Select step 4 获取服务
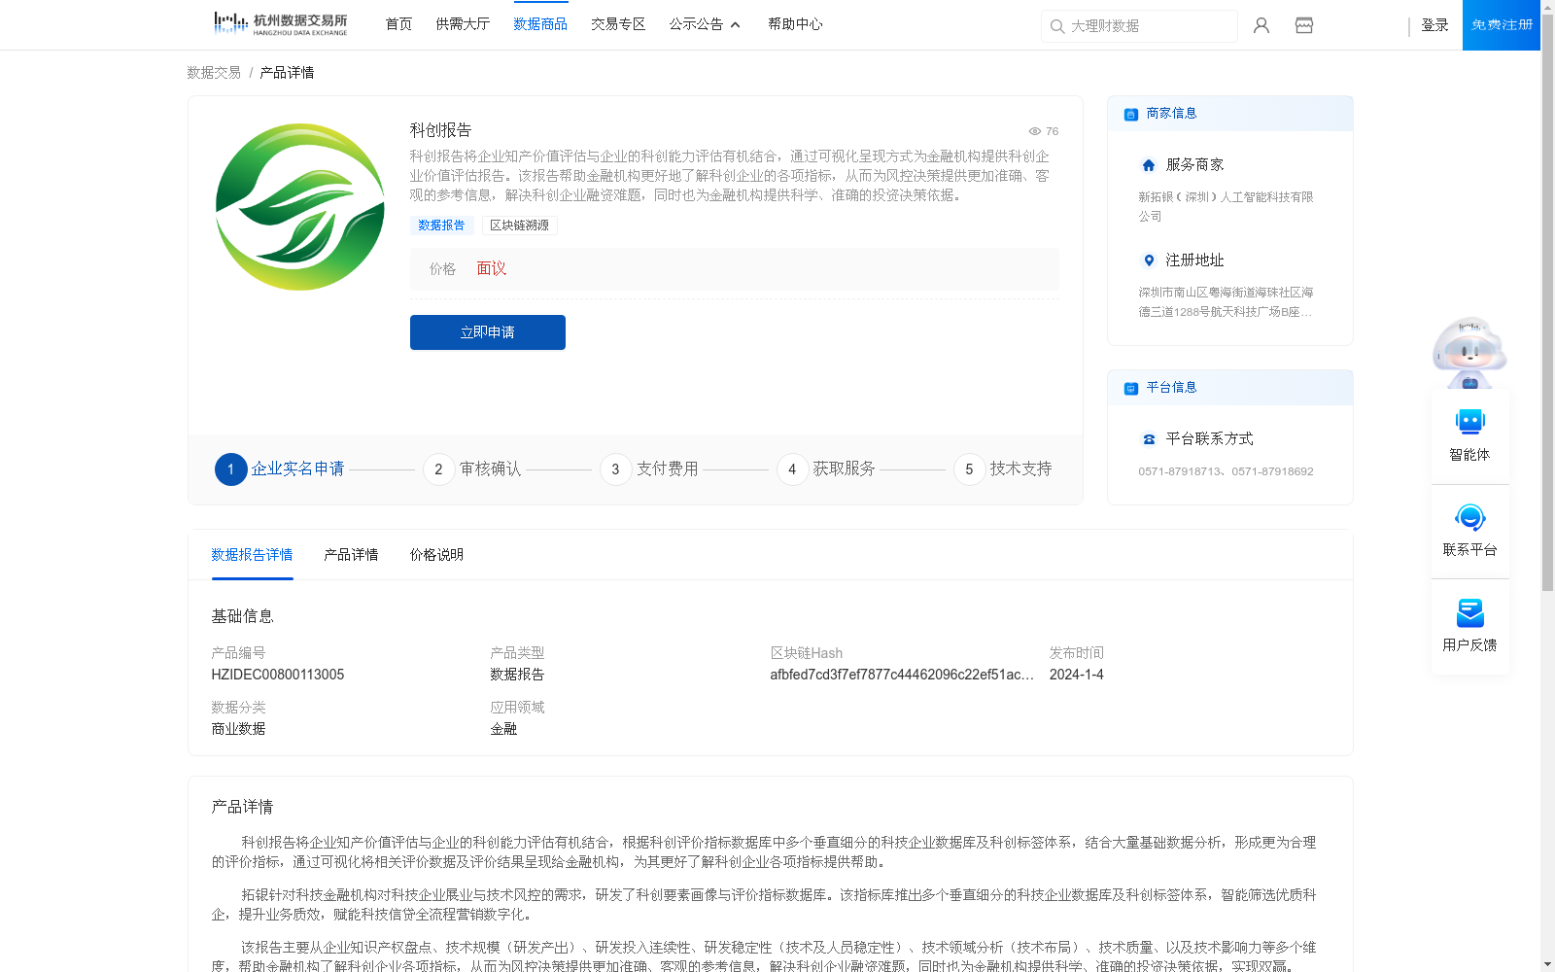 pyautogui.click(x=826, y=469)
